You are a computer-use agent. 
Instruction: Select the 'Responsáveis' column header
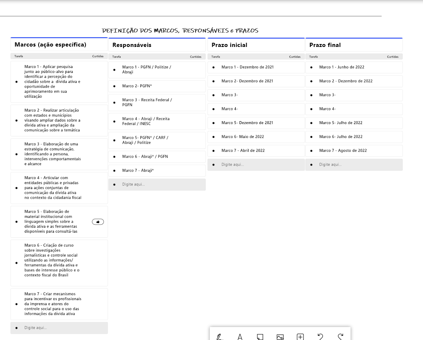[x=132, y=45]
